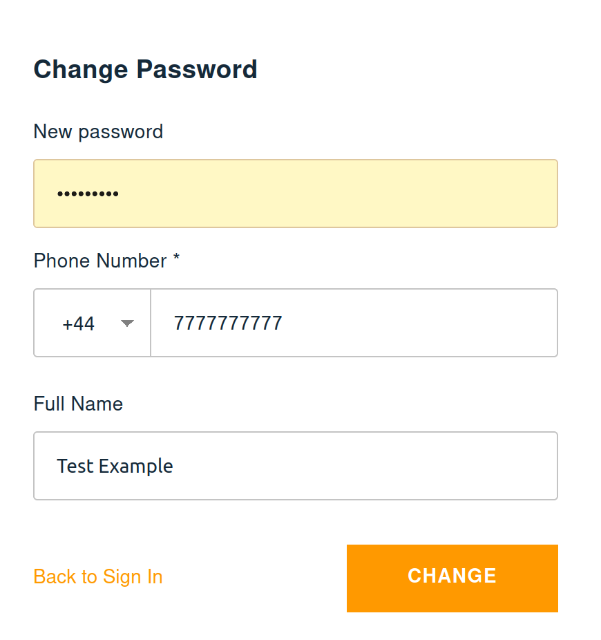
Task: Click the Change Password heading
Action: [x=145, y=69]
